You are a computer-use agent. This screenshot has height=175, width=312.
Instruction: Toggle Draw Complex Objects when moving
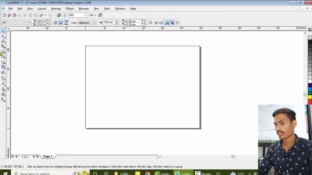pyautogui.click(x=167, y=23)
